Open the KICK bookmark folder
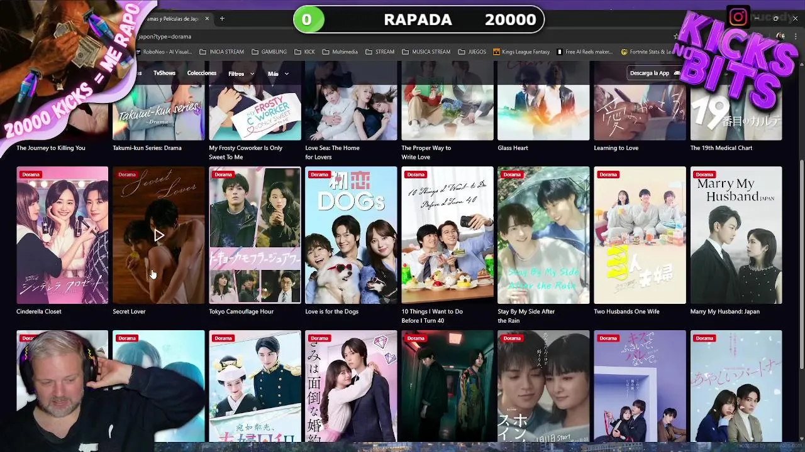Image resolution: width=805 pixels, height=452 pixels. [304, 52]
